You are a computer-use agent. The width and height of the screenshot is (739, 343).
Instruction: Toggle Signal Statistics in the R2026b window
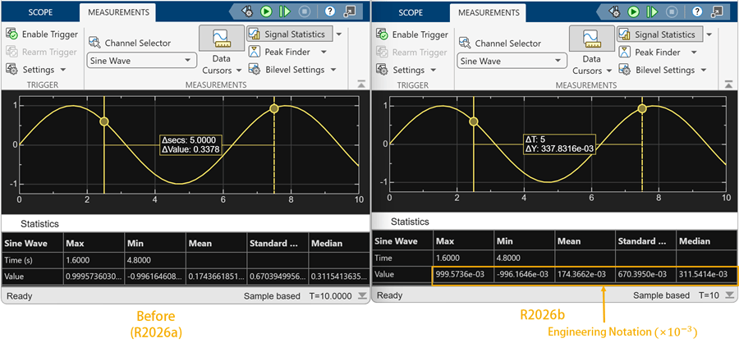point(659,34)
